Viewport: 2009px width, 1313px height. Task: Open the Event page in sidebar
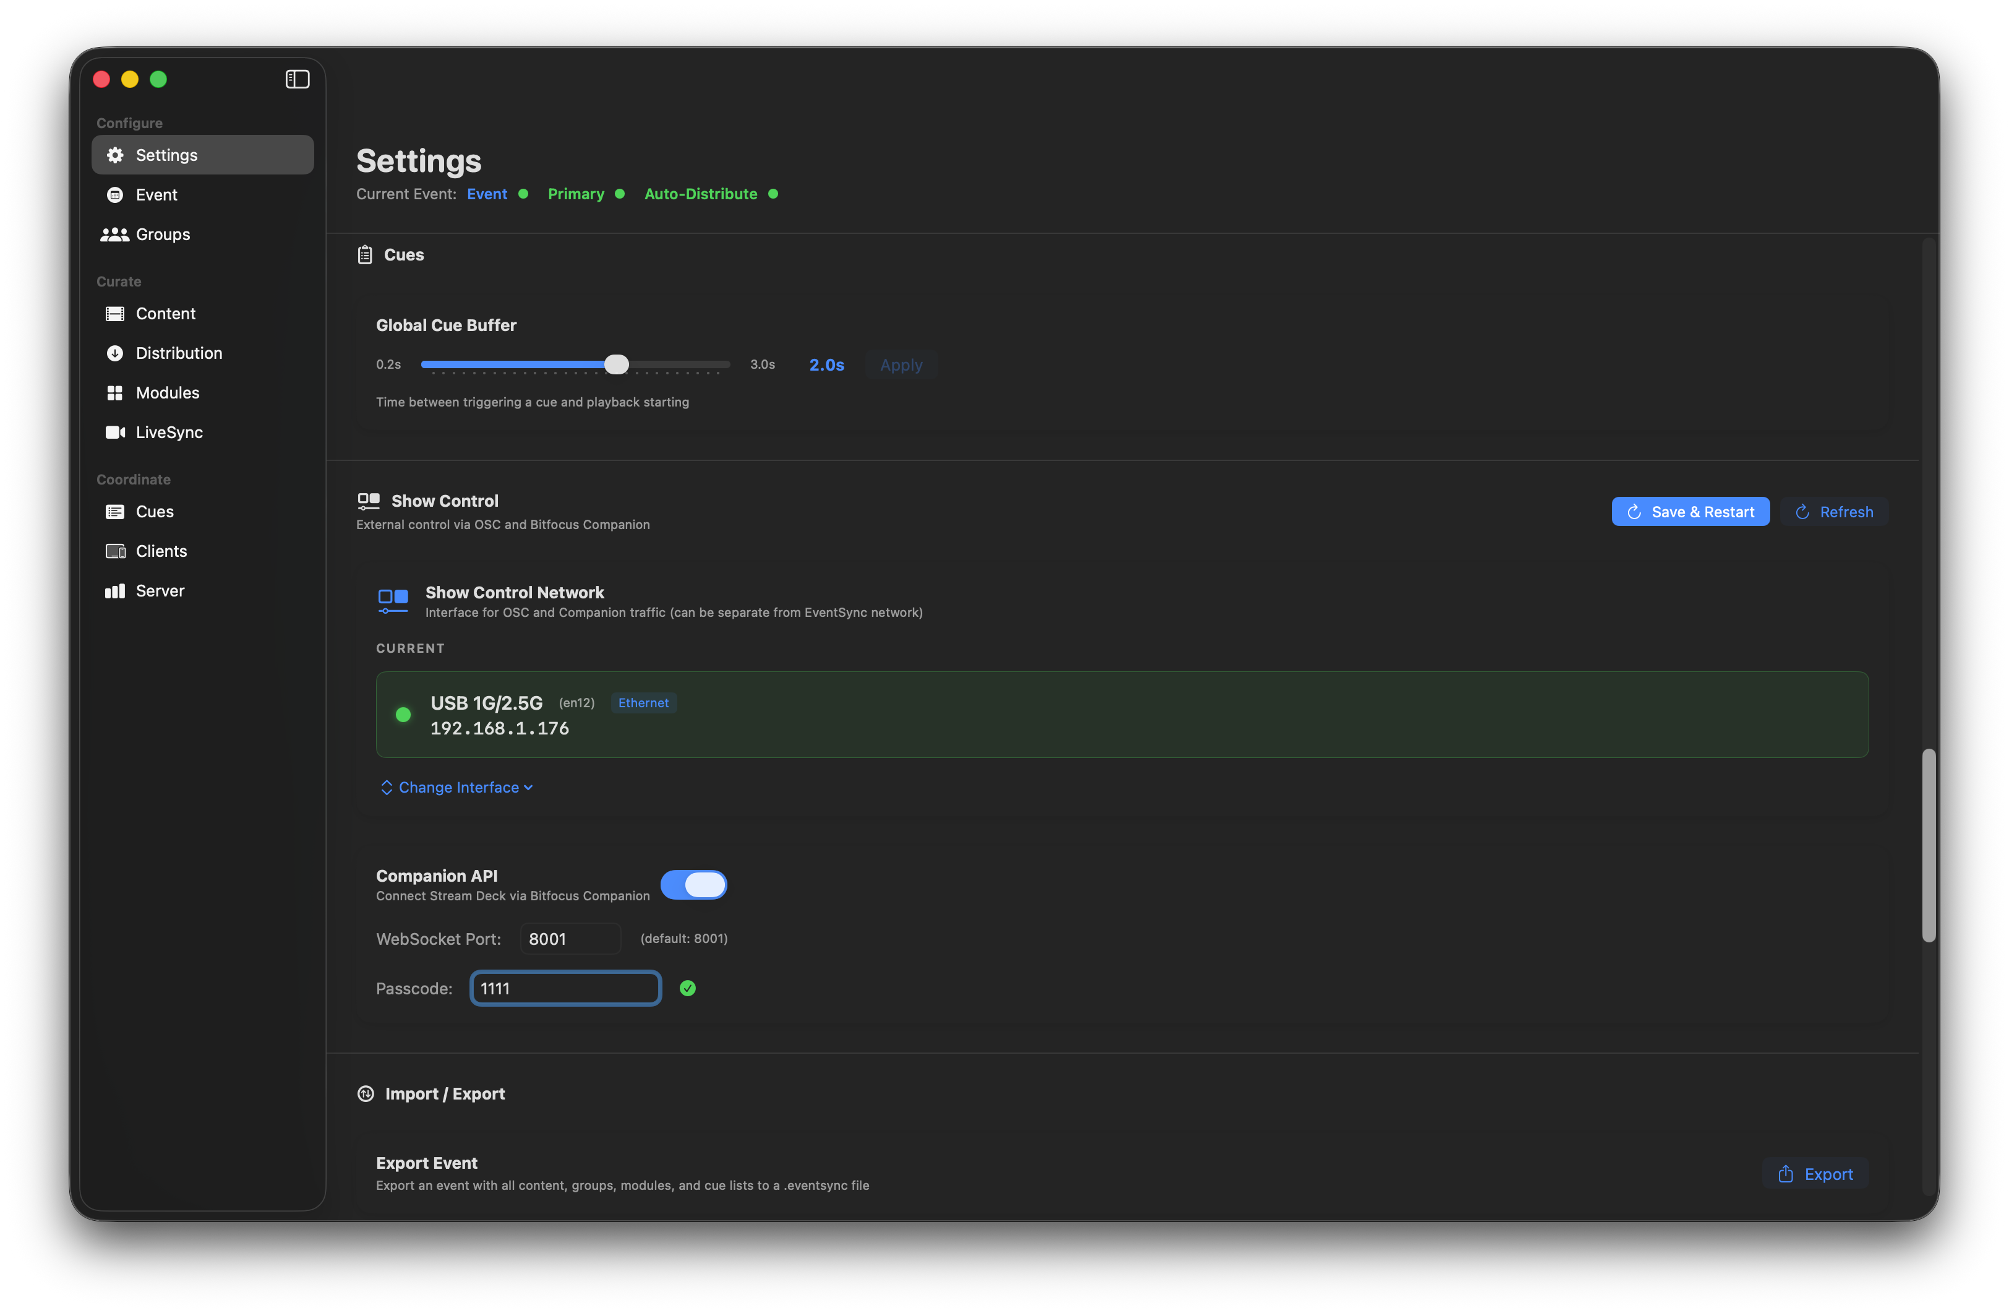(x=203, y=195)
